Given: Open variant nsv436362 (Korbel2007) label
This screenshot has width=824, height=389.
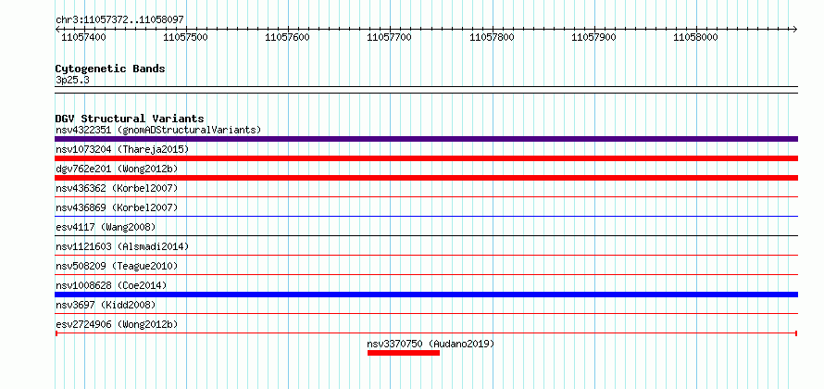Looking at the screenshot, I should [118, 188].
